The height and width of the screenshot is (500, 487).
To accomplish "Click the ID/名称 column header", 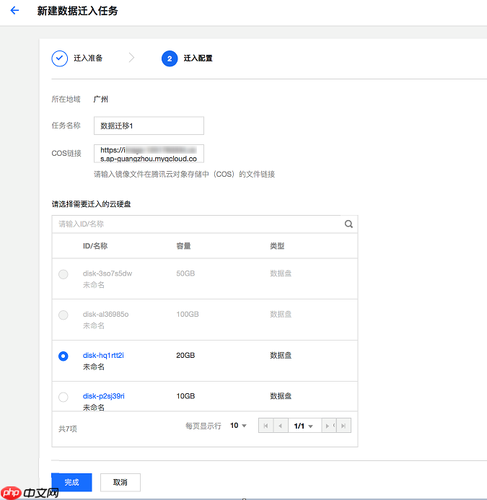I will [x=95, y=246].
